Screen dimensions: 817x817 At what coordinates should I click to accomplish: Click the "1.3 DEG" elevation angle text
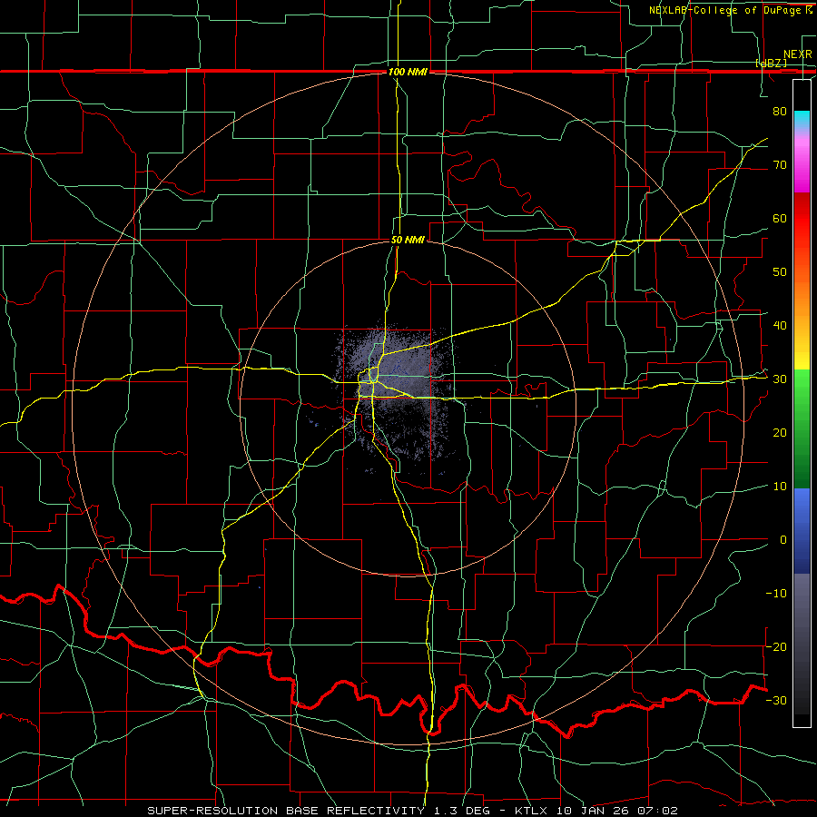pos(464,811)
